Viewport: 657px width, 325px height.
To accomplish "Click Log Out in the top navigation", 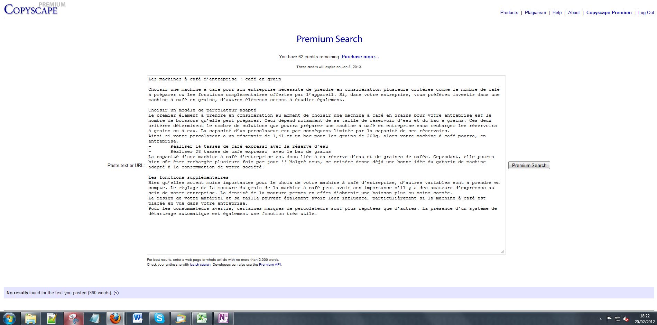I will (646, 13).
